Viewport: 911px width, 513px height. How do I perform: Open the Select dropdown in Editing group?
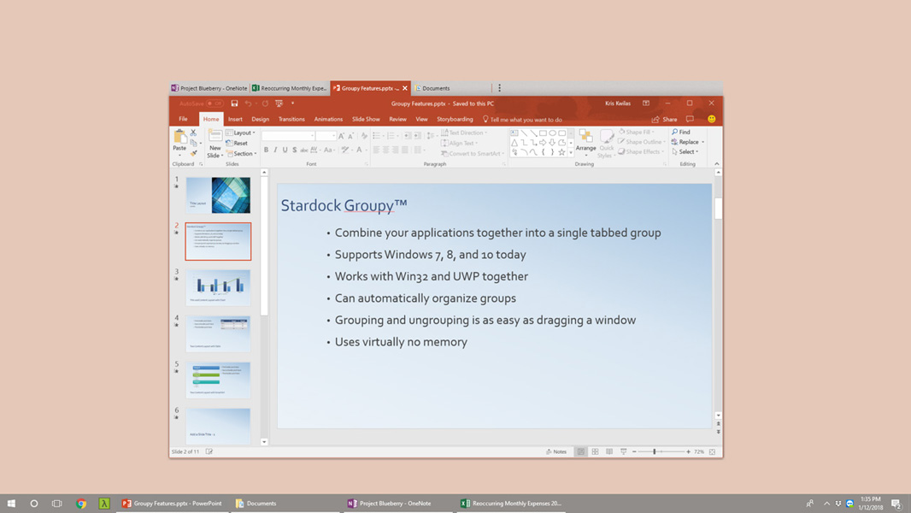[x=686, y=152]
